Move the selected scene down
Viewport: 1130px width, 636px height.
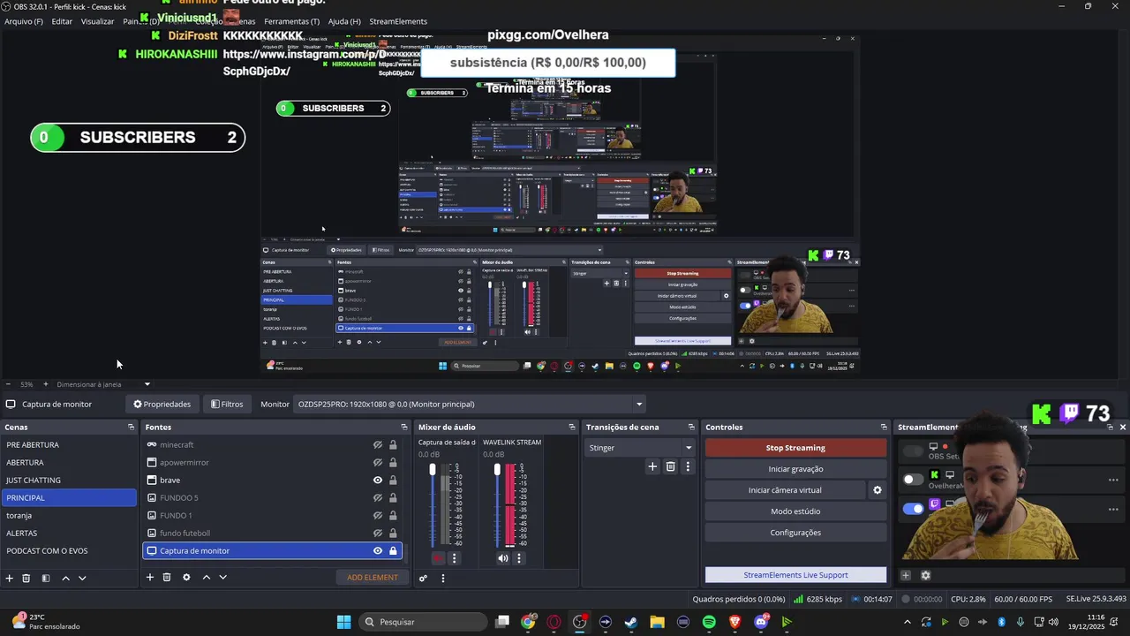point(82,578)
